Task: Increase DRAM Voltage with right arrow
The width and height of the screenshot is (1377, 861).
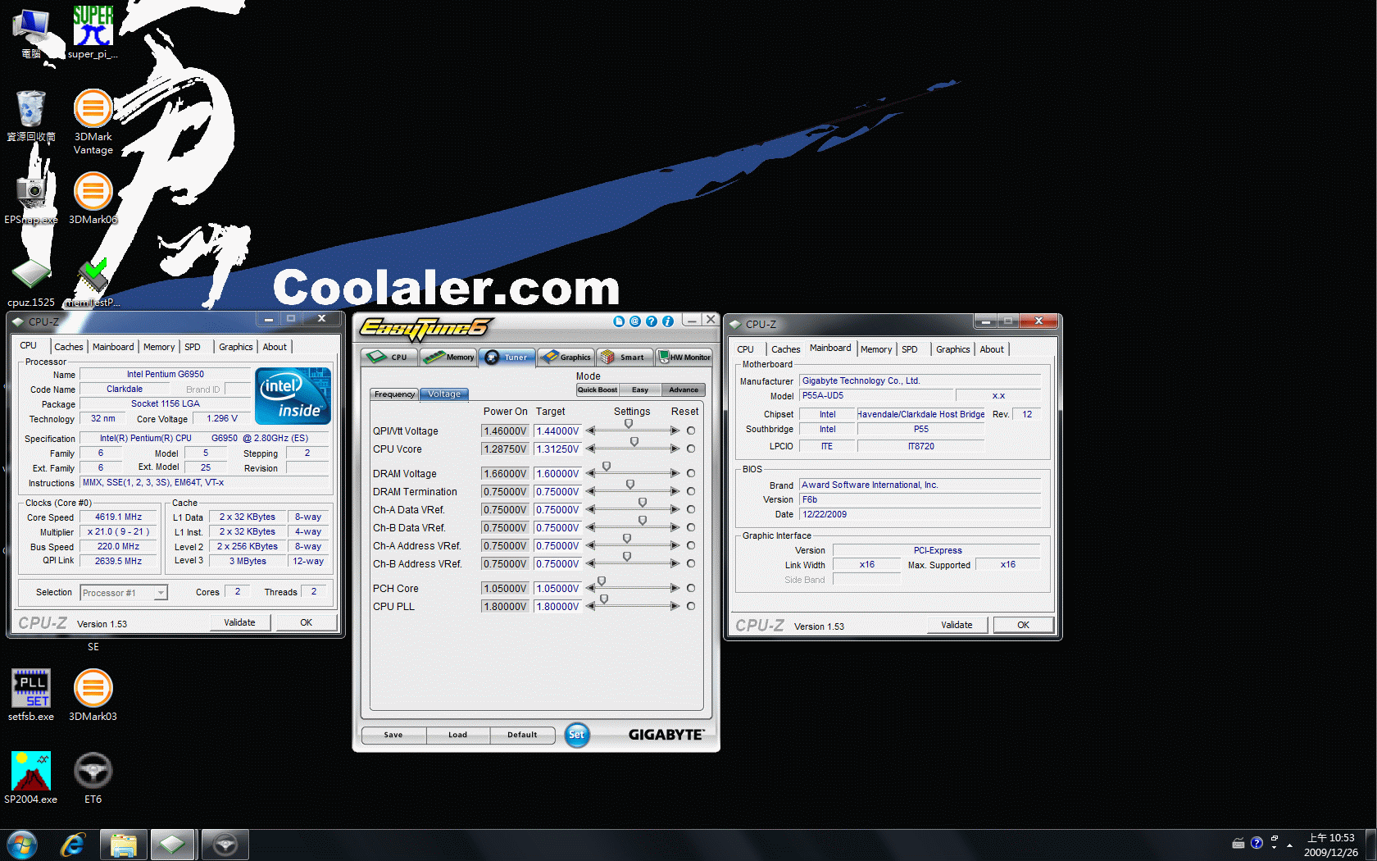Action: 675,473
